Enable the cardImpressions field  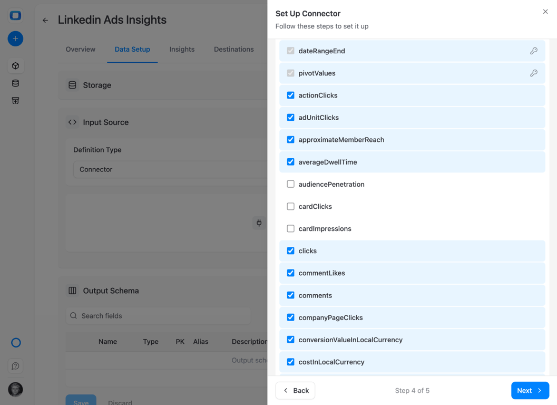point(290,229)
